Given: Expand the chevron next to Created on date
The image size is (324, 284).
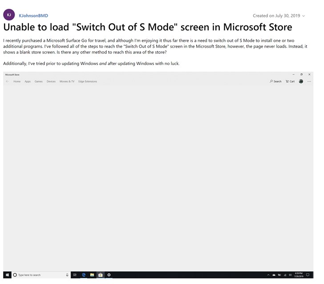Looking at the screenshot, I should coord(304,16).
